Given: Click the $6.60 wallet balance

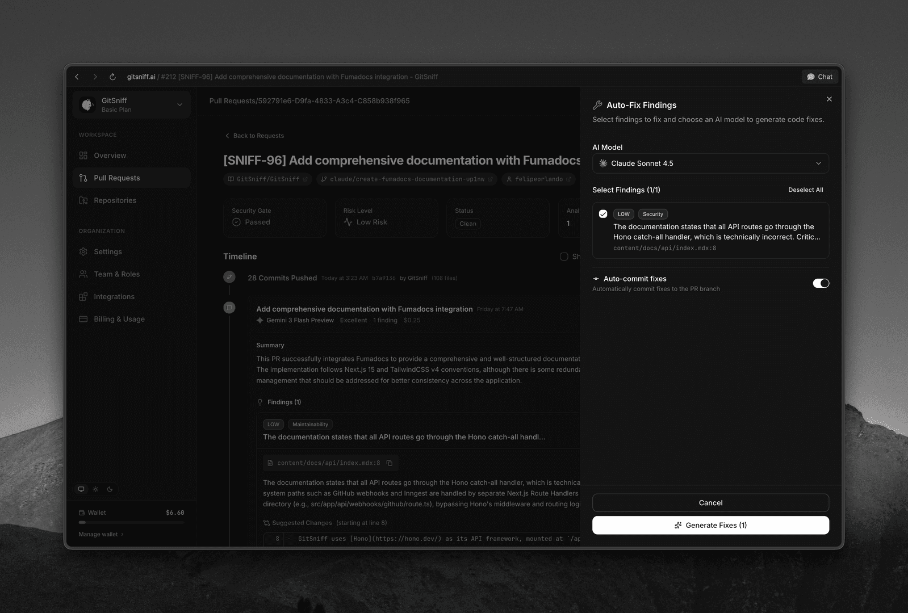Looking at the screenshot, I should coord(175,513).
